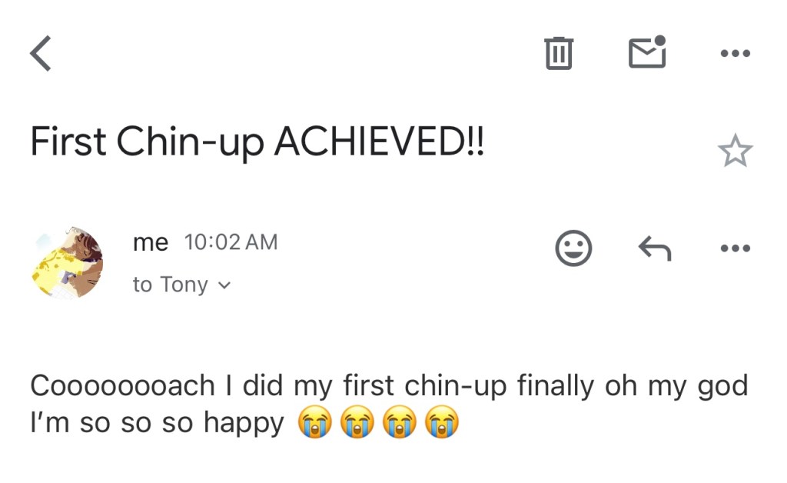
Task: Add an emoji reaction to the message
Action: point(573,248)
